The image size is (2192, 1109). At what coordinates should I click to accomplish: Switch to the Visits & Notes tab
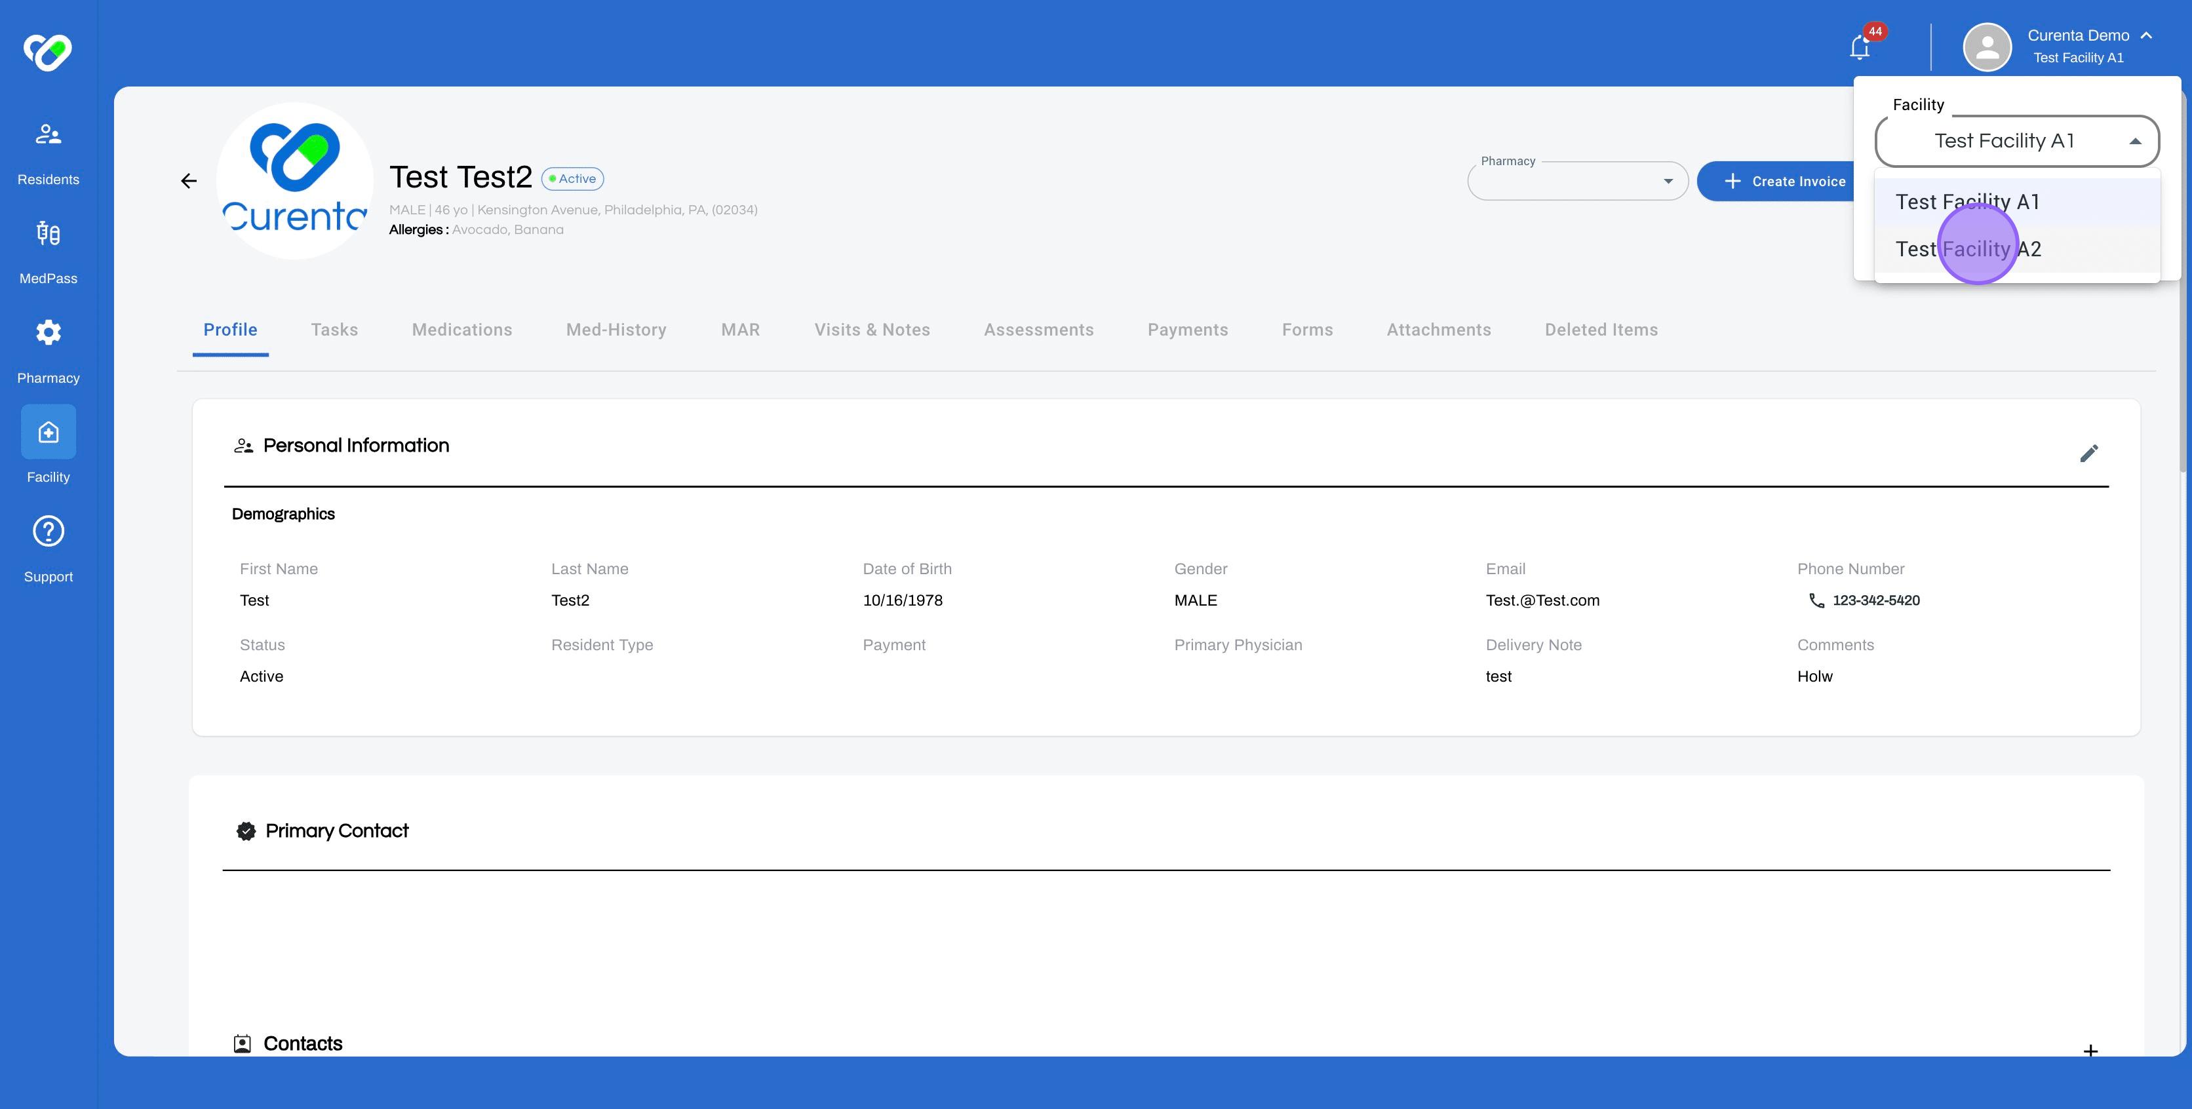click(x=872, y=330)
